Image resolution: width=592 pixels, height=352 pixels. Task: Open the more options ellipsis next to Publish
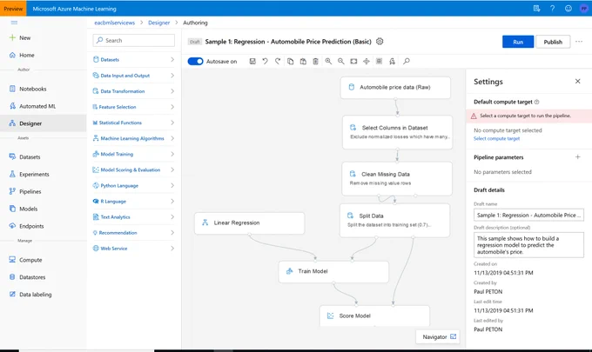(x=579, y=42)
